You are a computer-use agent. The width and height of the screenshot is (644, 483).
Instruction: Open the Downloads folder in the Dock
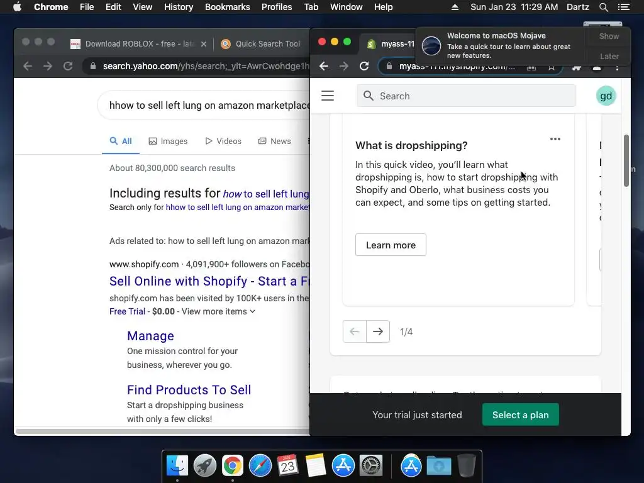click(438, 466)
